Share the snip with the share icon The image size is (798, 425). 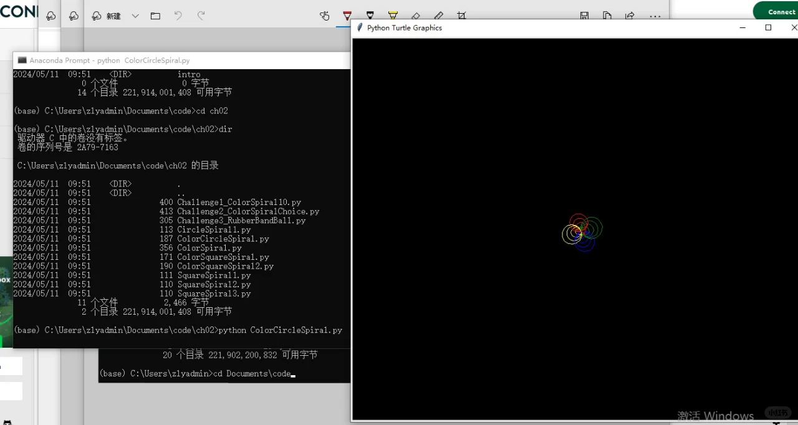(x=630, y=16)
